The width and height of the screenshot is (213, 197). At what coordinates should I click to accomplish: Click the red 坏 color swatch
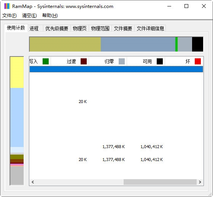tap(198, 61)
